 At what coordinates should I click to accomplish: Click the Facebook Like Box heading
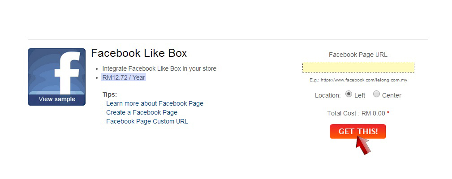pos(139,53)
